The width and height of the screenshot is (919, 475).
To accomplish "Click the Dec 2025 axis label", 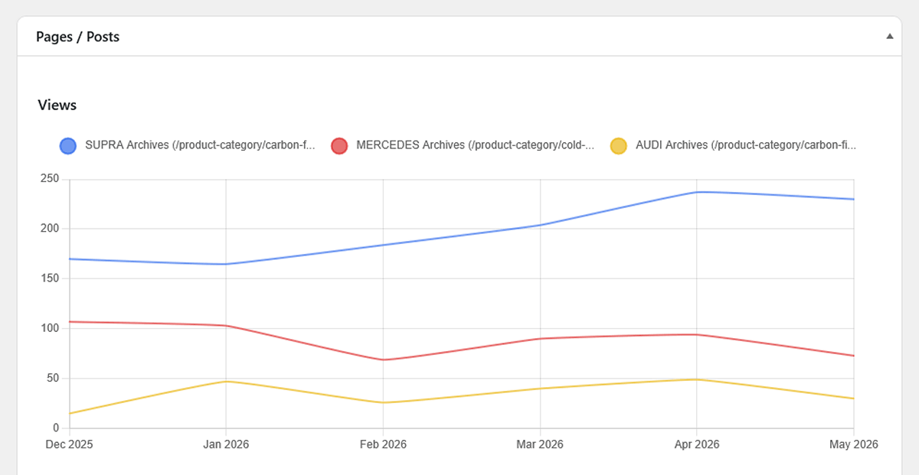I will (x=70, y=444).
